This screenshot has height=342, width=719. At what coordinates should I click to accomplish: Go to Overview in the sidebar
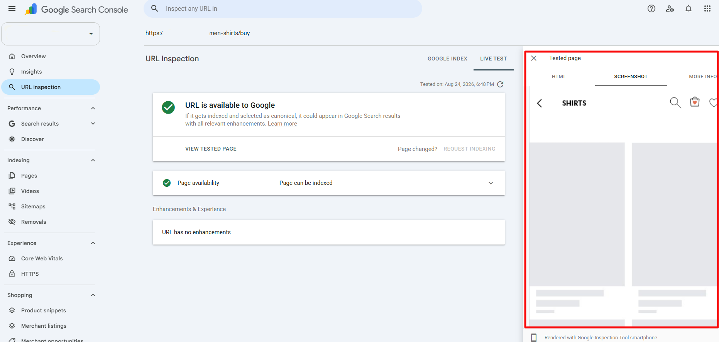pos(51,56)
